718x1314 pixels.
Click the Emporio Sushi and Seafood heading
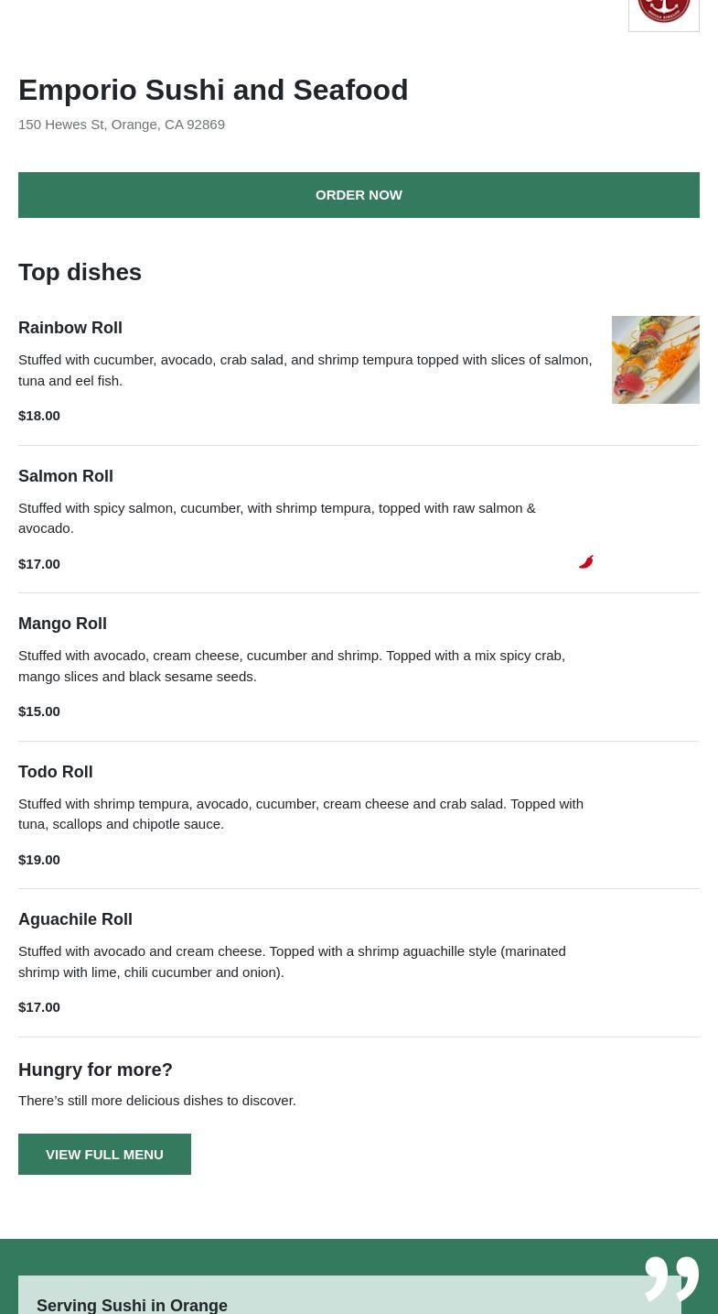point(213,90)
